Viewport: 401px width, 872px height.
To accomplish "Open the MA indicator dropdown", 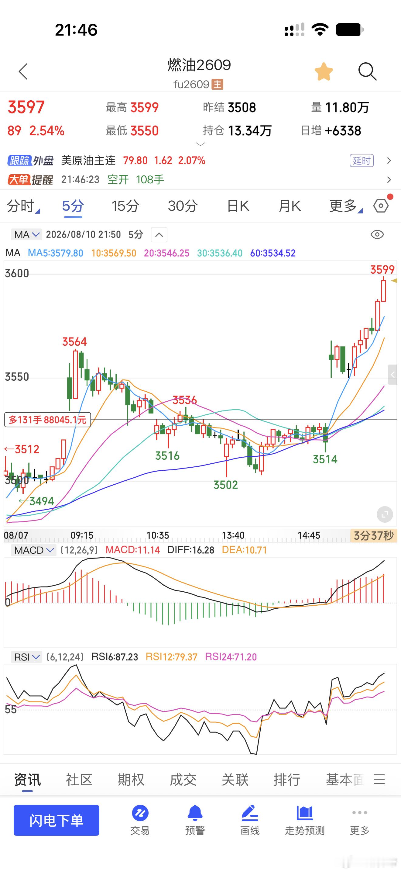I will [x=26, y=235].
